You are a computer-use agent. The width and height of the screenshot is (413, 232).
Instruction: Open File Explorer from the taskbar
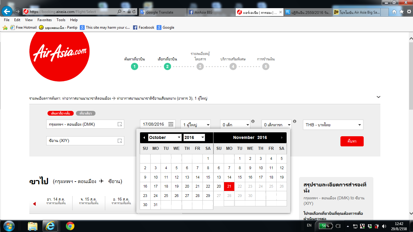(32, 226)
